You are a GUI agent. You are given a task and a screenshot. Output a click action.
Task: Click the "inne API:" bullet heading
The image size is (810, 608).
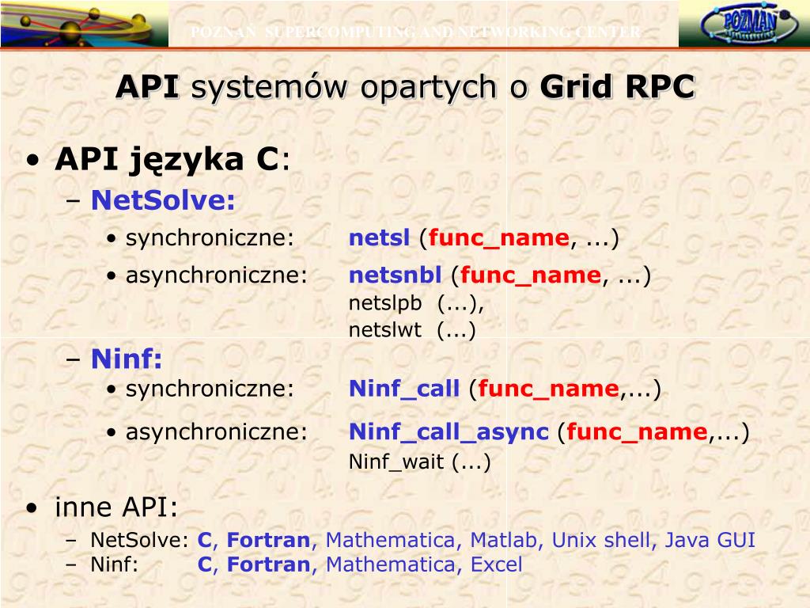coord(116,507)
